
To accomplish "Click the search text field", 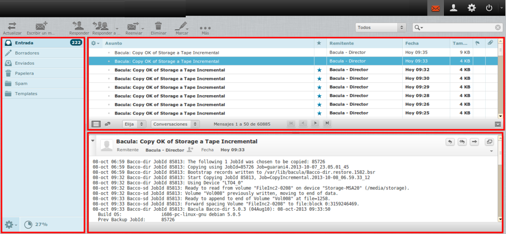I will pos(459,28).
